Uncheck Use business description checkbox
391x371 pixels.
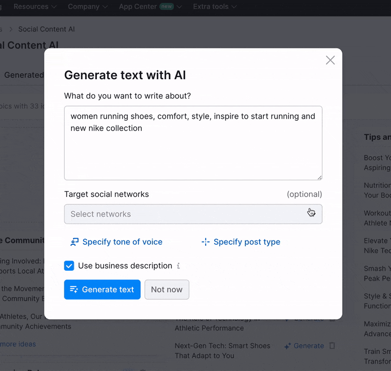coord(69,266)
